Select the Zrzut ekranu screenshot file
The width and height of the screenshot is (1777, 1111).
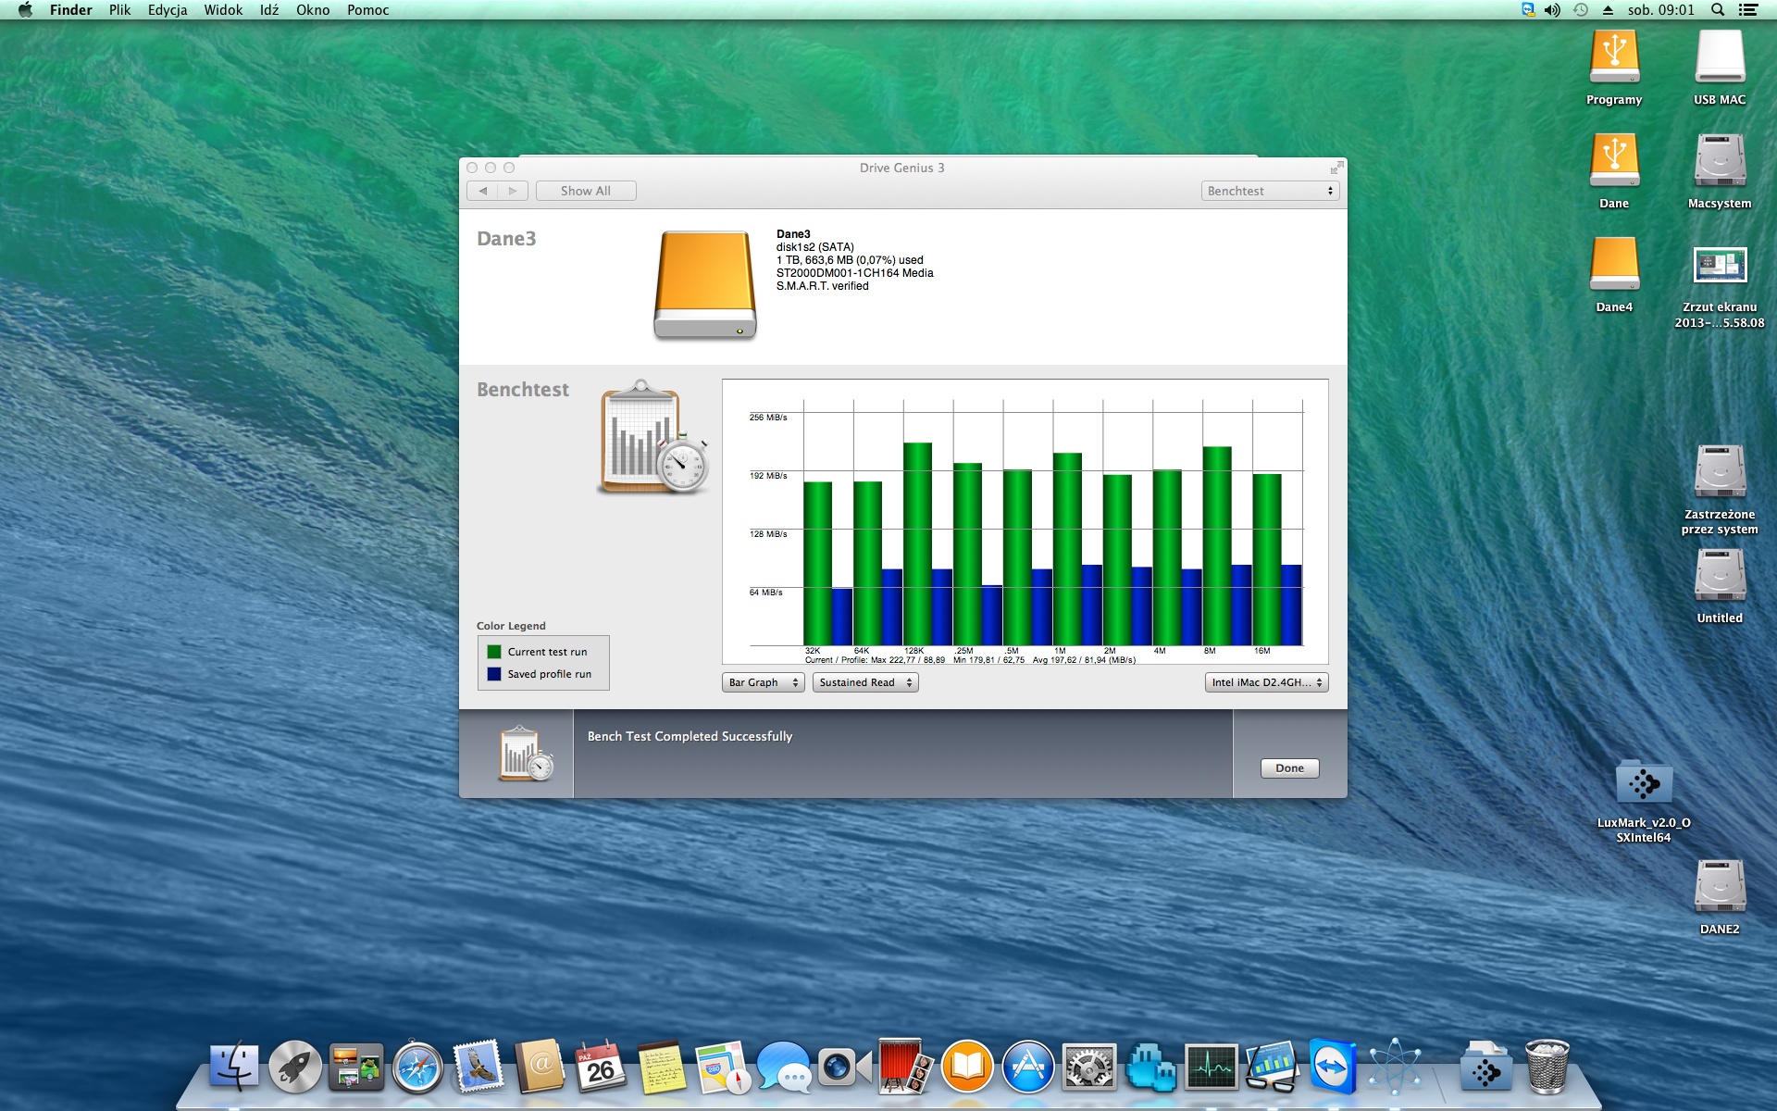click(1720, 265)
